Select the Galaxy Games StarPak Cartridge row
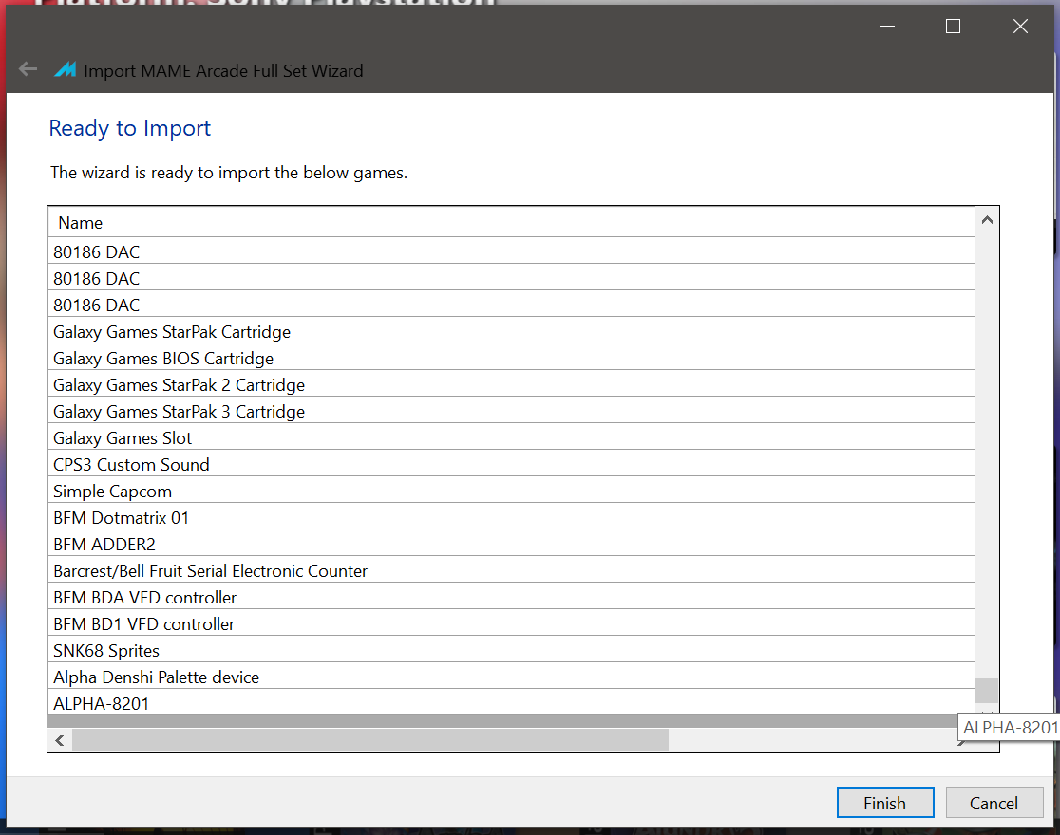This screenshot has width=1060, height=835. click(x=512, y=332)
